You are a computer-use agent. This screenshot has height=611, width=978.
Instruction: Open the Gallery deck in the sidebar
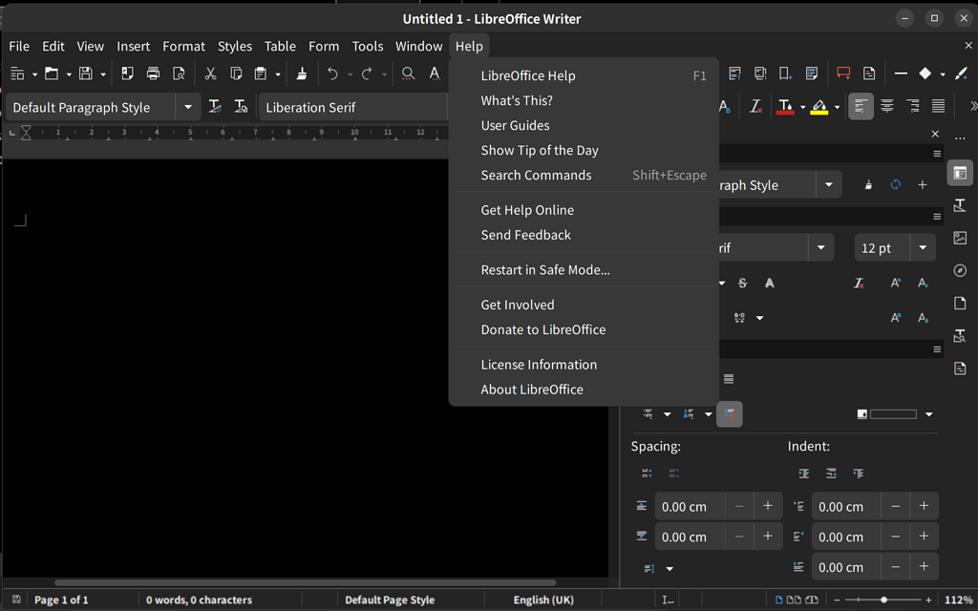pyautogui.click(x=960, y=238)
